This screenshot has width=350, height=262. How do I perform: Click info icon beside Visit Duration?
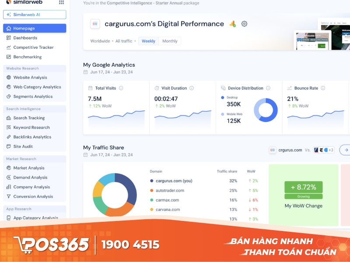click(x=192, y=88)
